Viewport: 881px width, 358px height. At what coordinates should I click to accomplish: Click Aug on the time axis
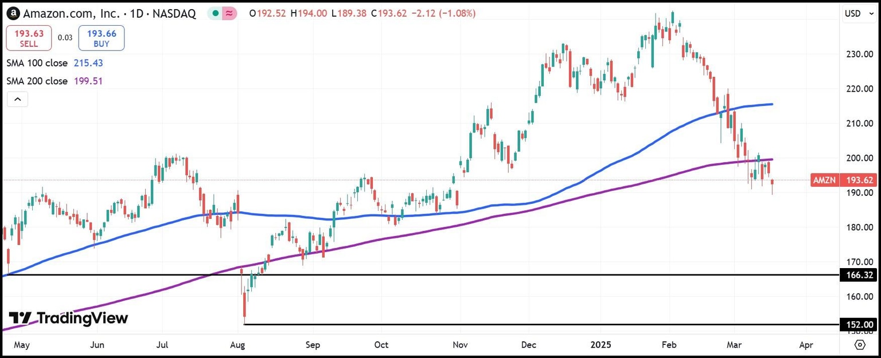tap(238, 345)
